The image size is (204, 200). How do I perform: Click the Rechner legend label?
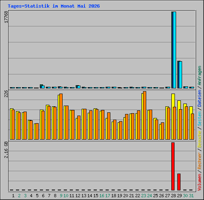coord(200,161)
